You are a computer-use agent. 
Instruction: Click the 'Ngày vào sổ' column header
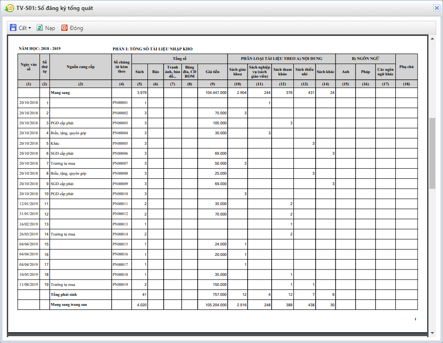click(29, 67)
